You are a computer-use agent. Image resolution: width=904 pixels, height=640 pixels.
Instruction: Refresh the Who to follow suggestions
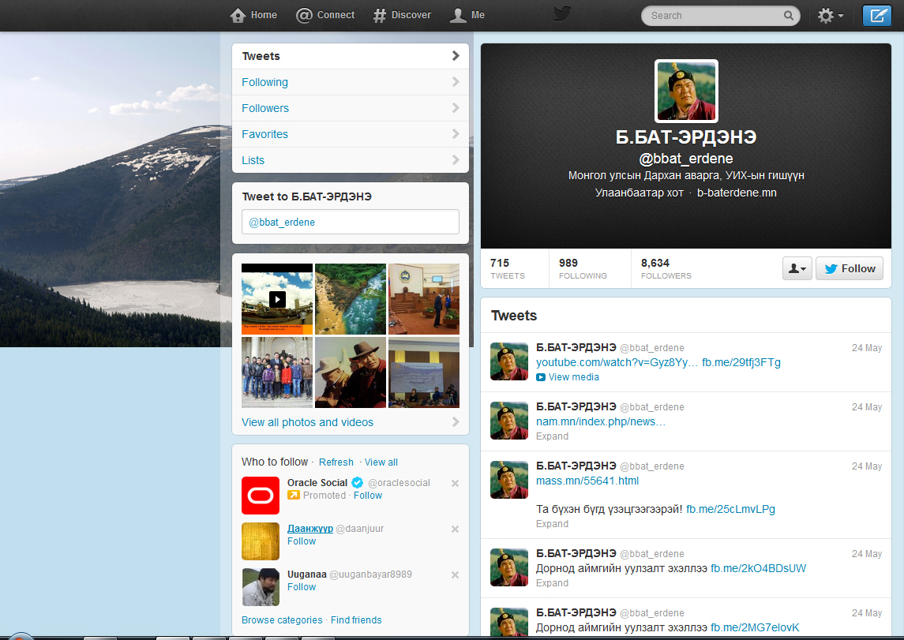(x=336, y=462)
